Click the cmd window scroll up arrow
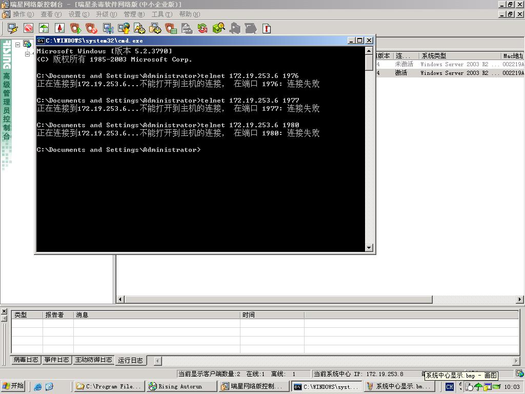Viewport: 525px width, 394px height. click(x=369, y=51)
